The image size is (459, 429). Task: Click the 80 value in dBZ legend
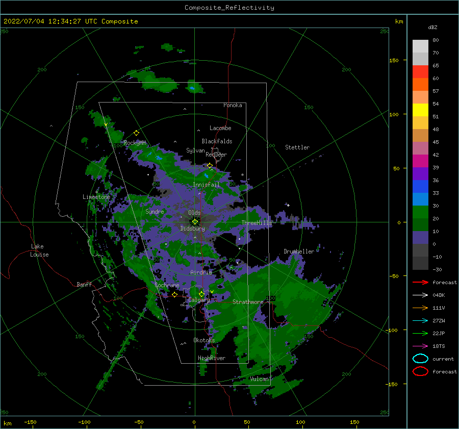click(436, 40)
